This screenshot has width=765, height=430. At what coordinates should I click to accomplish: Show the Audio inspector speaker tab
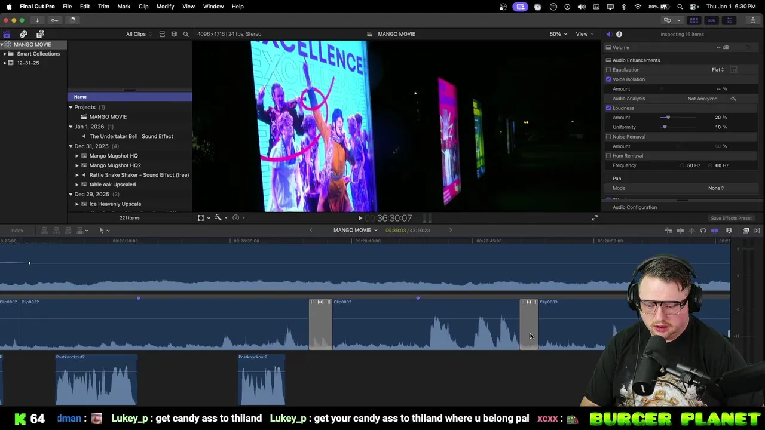[608, 34]
